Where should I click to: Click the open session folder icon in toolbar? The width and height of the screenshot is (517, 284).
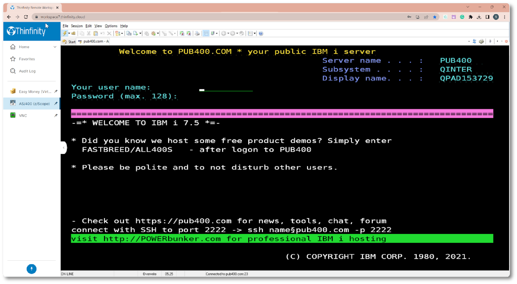point(73,33)
